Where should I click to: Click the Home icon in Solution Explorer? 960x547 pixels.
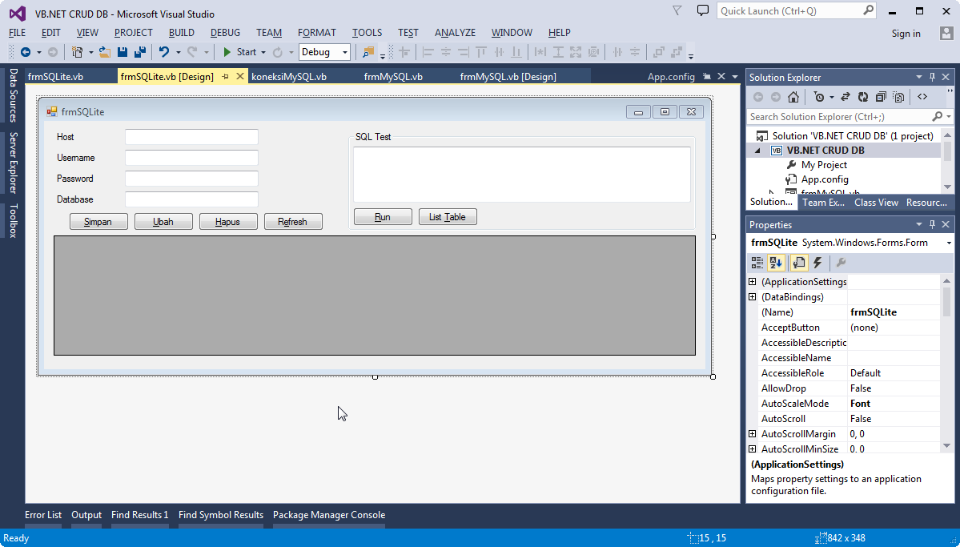point(793,97)
